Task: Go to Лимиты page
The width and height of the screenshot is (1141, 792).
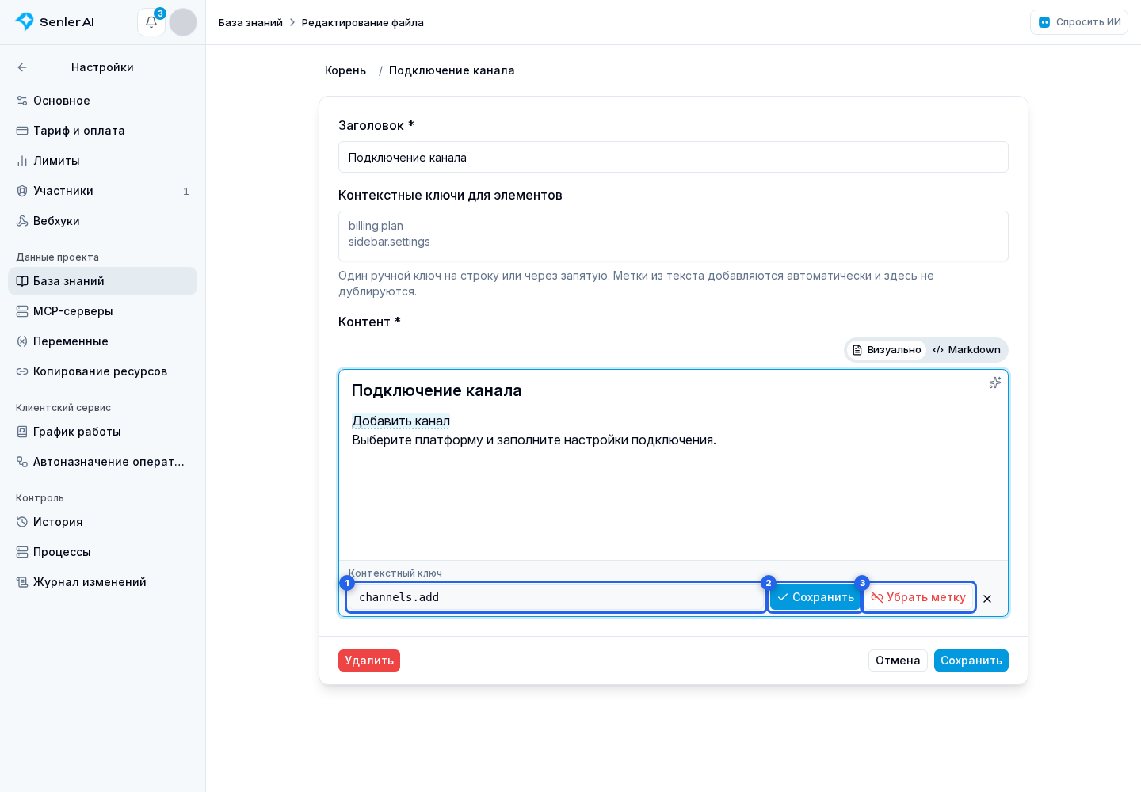Action: click(103, 161)
